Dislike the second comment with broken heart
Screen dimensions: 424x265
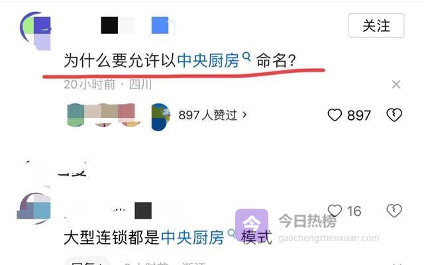[x=394, y=211]
